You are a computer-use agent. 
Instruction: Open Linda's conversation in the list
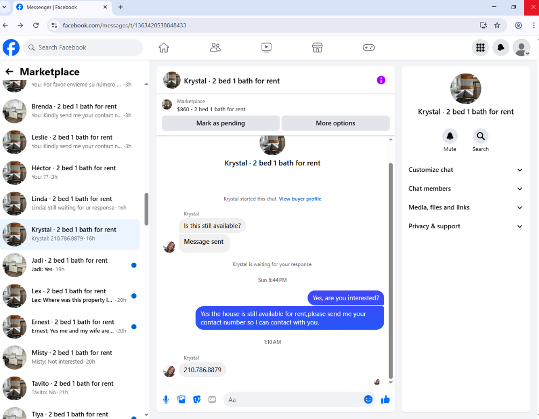pos(70,203)
